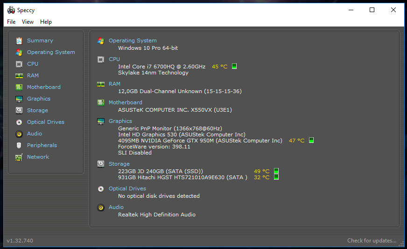Click the Motherboard icon in sidebar
The height and width of the screenshot is (249, 407).
19,87
